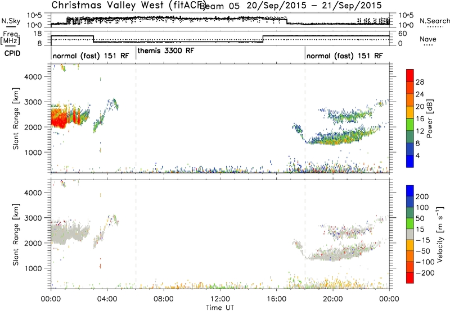Click first 'normal (fast) 151 RF' label

coord(91,56)
